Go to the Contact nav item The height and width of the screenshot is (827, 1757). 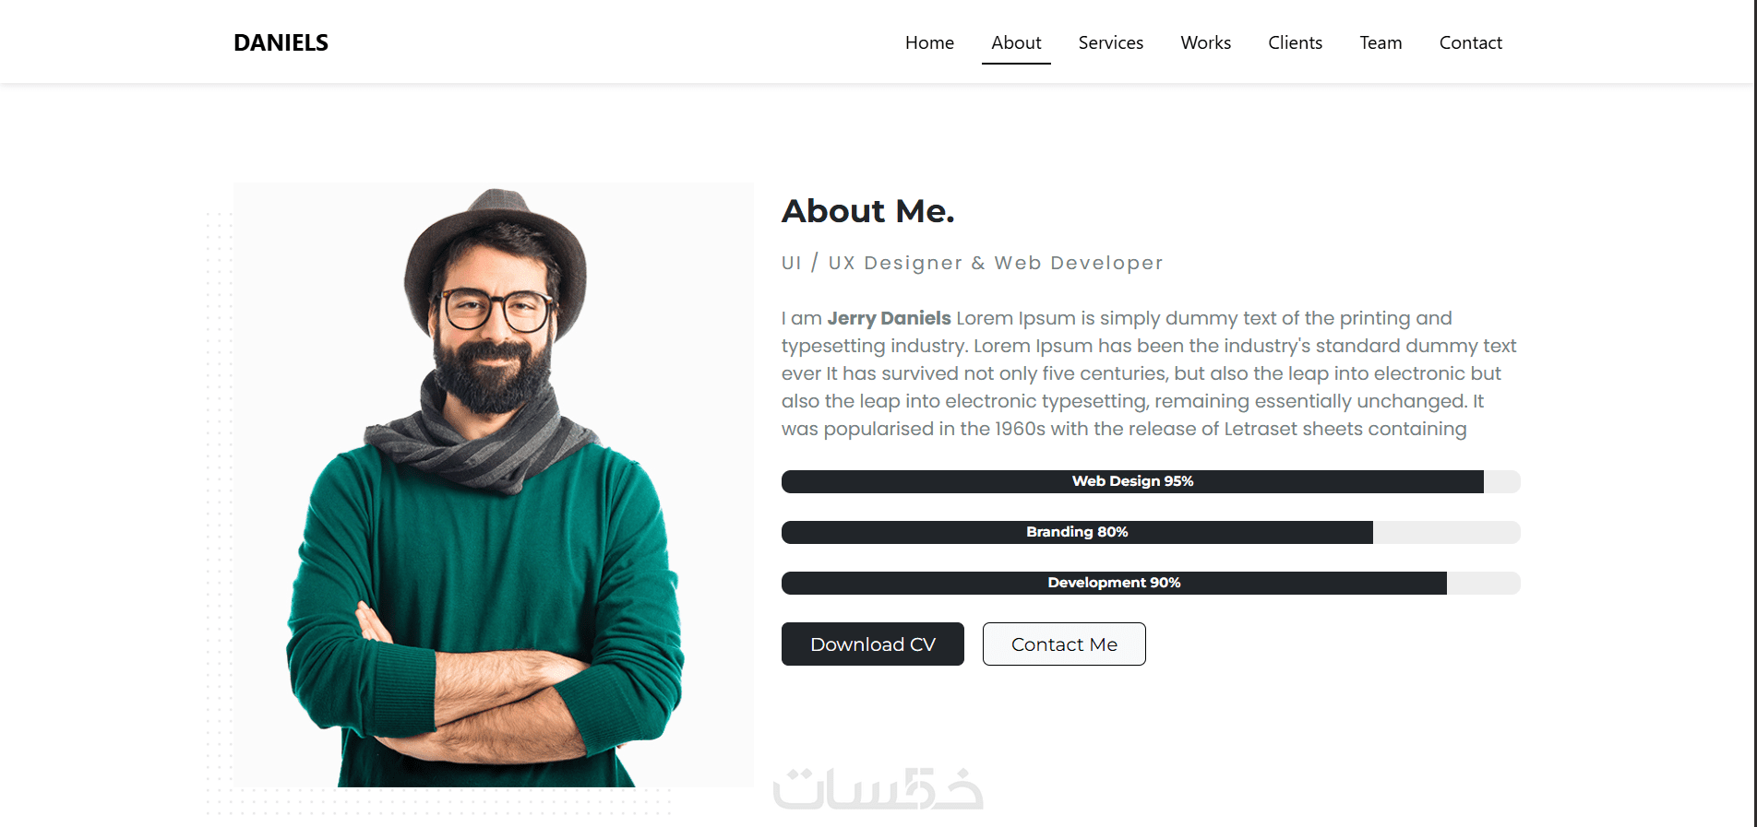(1471, 42)
